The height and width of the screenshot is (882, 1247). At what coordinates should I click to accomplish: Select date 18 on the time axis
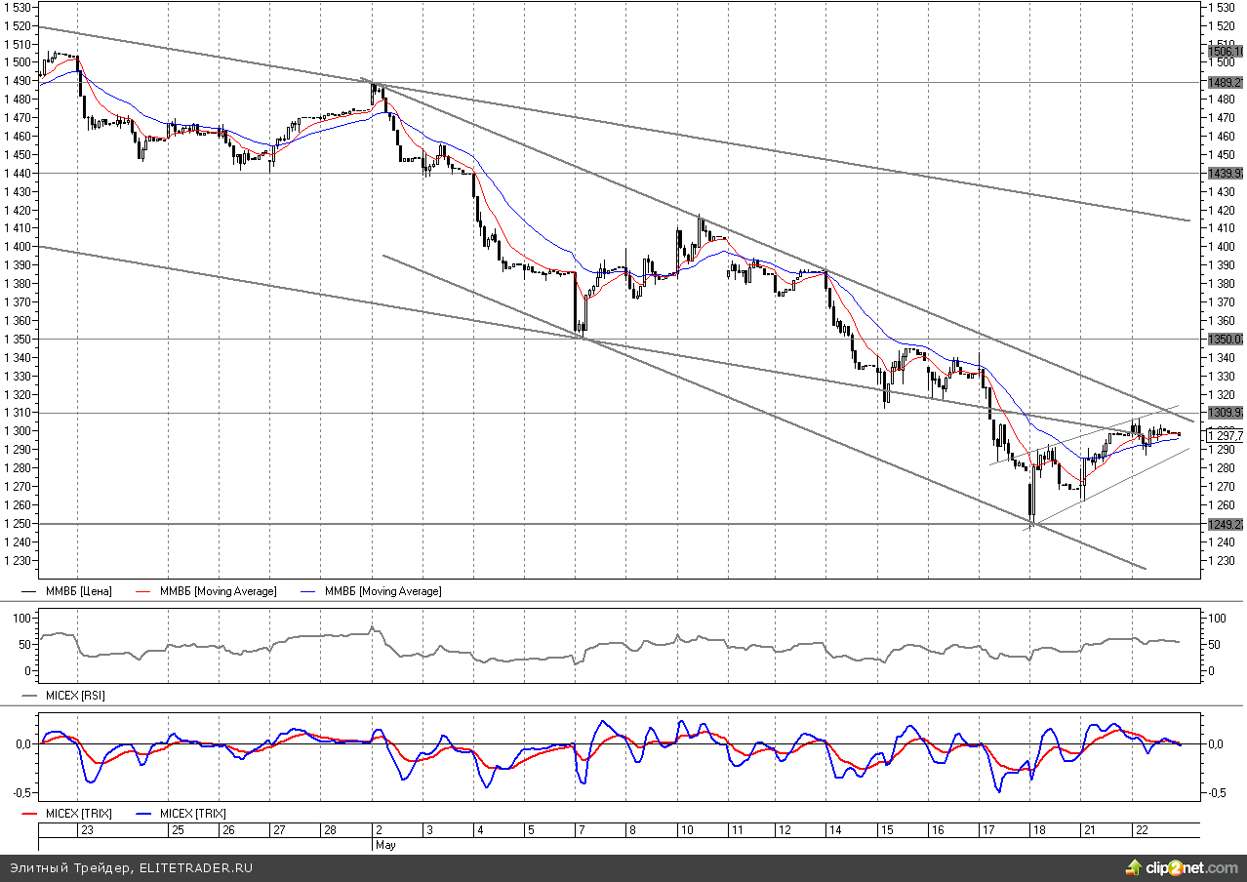tap(1039, 830)
